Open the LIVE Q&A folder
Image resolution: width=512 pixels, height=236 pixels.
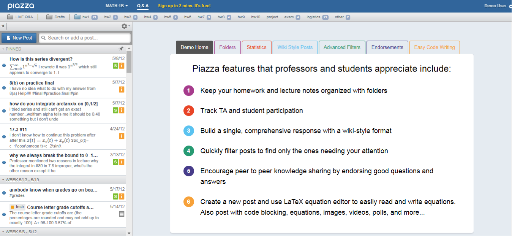[20, 17]
